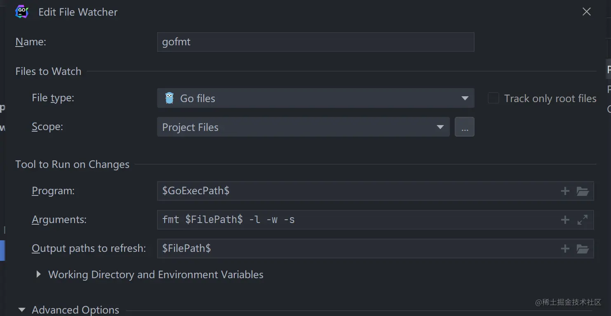
Task: Enable Track only root files checkbox
Action: (493, 98)
